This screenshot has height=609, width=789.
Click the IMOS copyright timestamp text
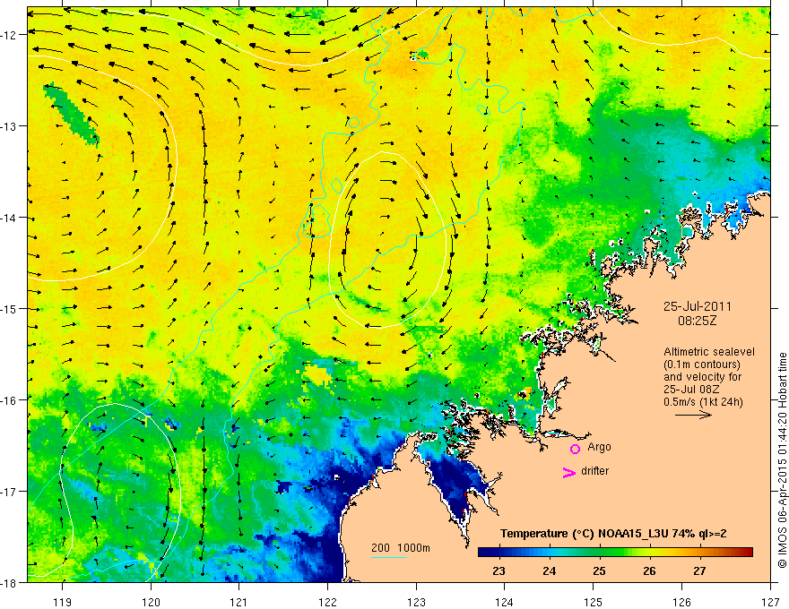782,460
